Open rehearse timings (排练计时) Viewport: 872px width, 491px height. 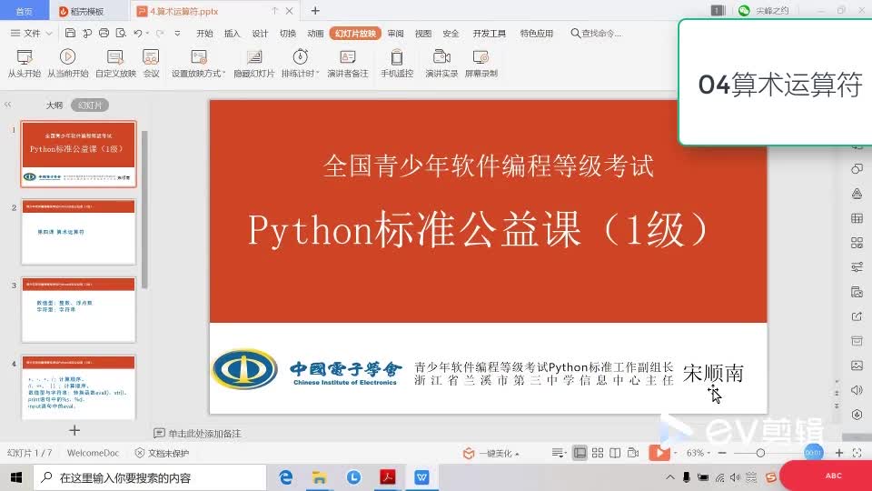301,63
